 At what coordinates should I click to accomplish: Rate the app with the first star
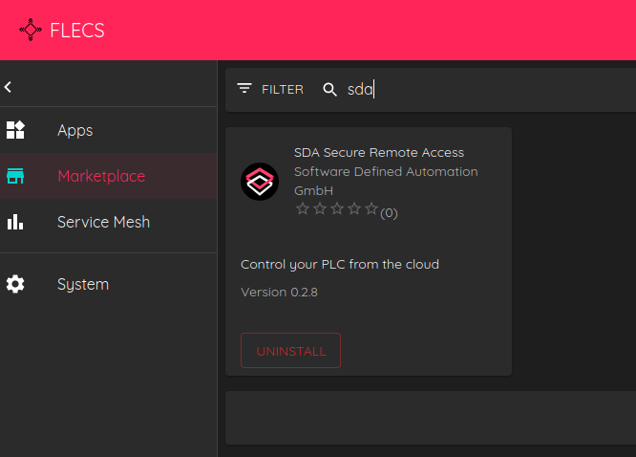coord(303,209)
